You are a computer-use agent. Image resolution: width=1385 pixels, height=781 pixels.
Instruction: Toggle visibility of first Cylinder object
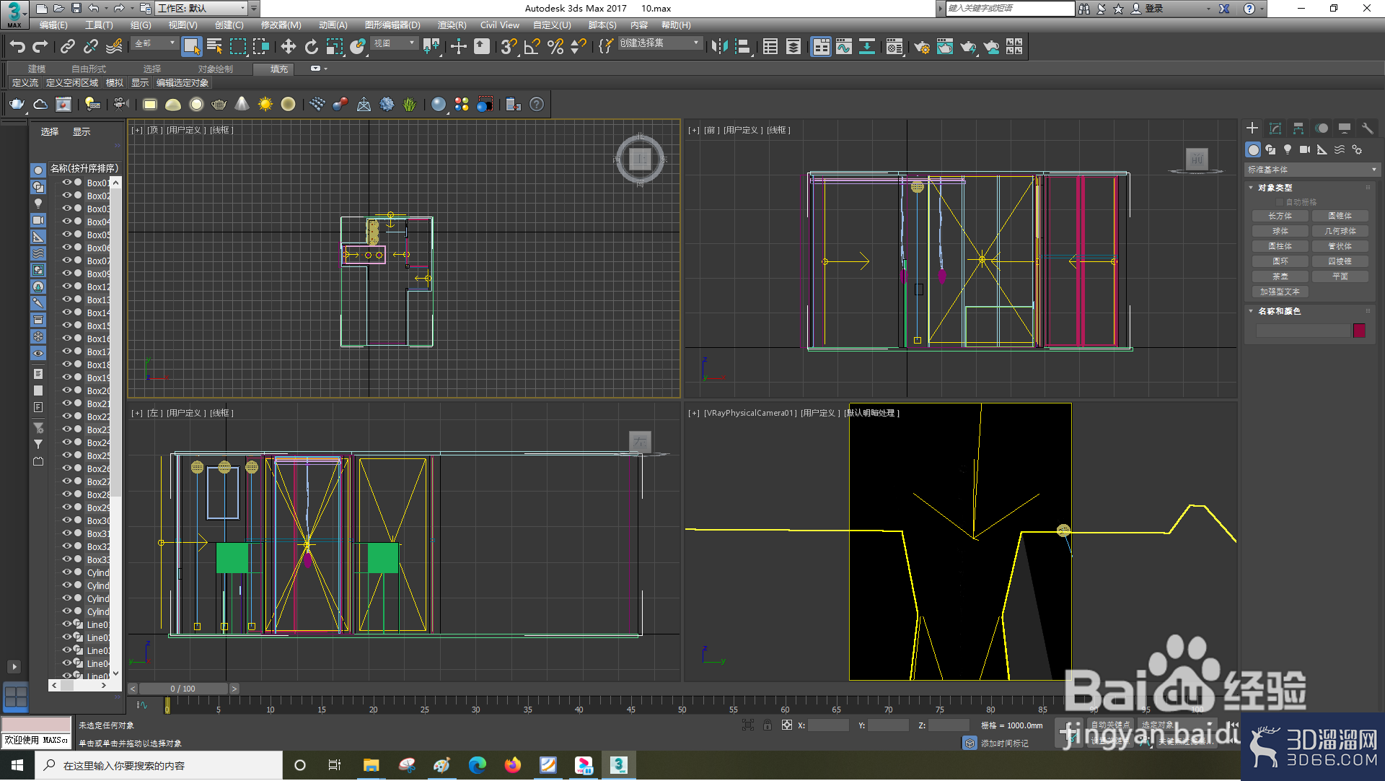66,572
